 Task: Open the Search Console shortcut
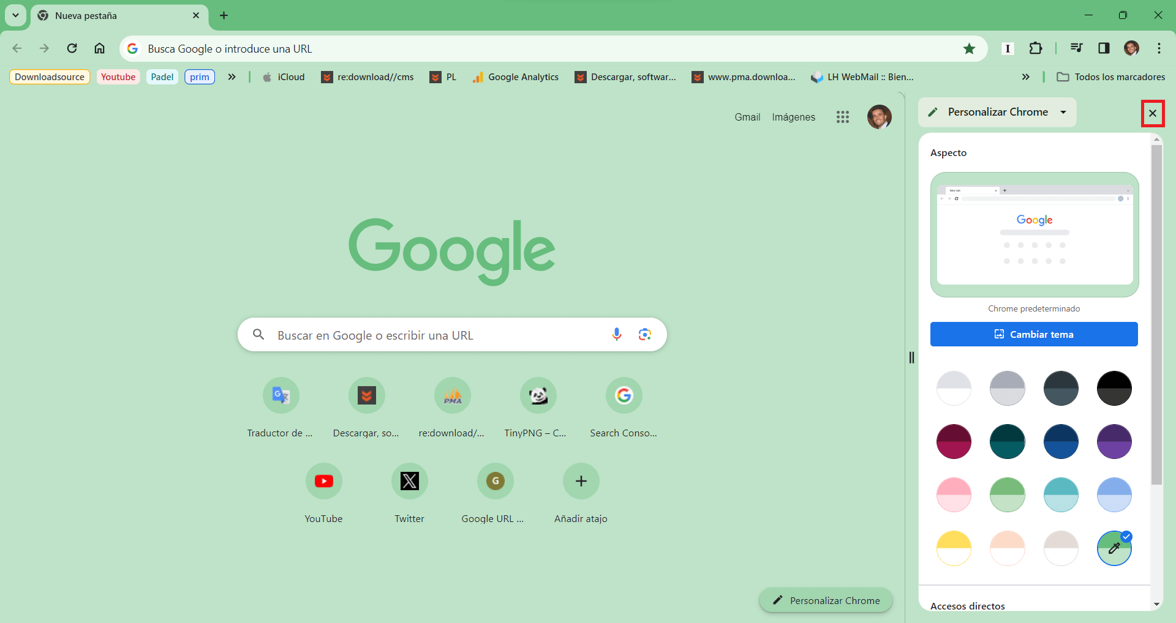point(624,408)
